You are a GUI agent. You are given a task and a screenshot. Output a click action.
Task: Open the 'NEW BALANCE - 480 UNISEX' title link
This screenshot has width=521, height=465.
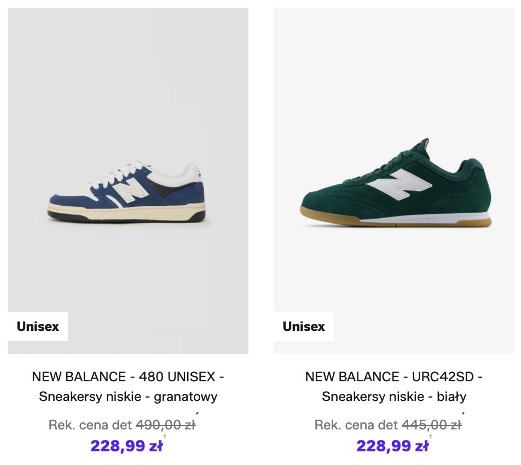pyautogui.click(x=128, y=377)
